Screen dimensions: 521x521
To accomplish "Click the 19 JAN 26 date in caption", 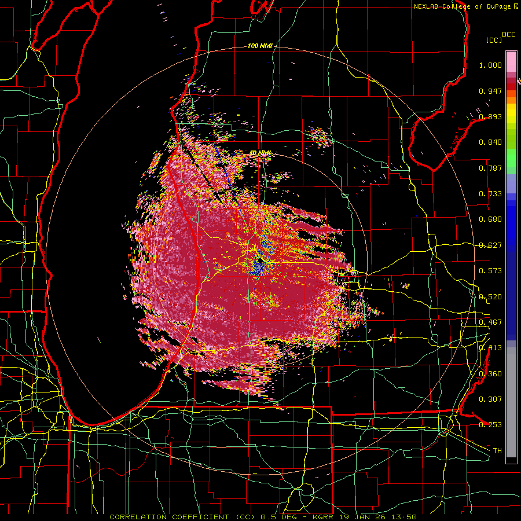I will pos(362,517).
